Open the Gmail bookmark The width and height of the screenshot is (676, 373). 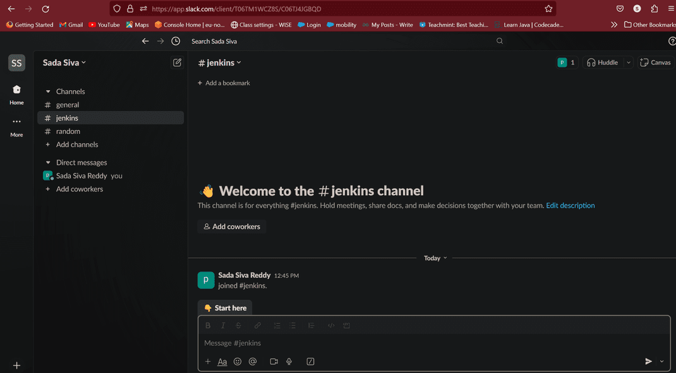pyautogui.click(x=71, y=25)
